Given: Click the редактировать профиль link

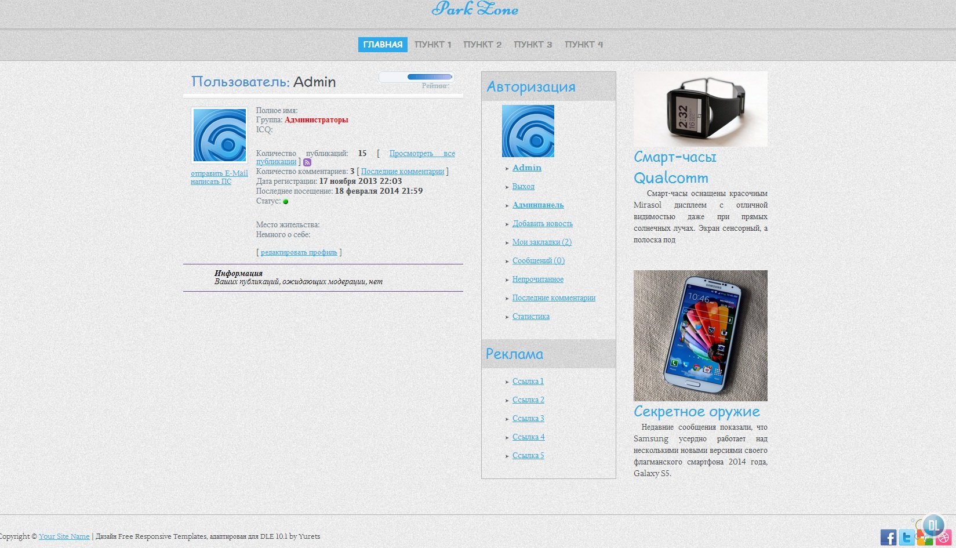Looking at the screenshot, I should (299, 252).
